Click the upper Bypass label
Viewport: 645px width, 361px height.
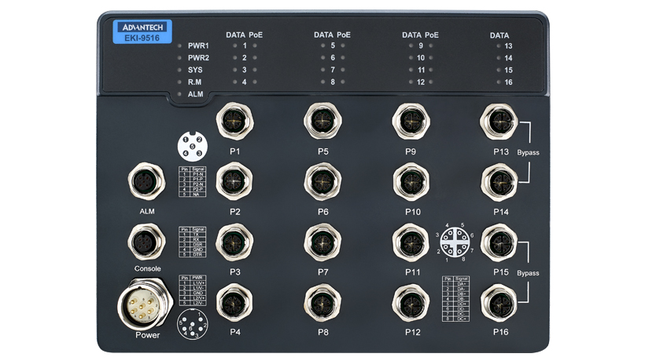tap(528, 152)
